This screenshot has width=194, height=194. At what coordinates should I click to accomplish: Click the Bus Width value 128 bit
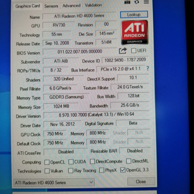pyautogui.click(x=134, y=96)
